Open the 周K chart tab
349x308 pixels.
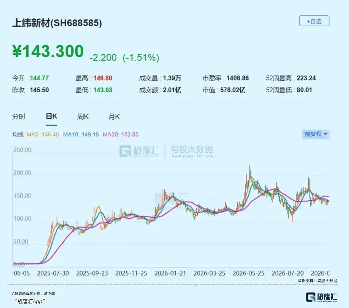(83, 117)
